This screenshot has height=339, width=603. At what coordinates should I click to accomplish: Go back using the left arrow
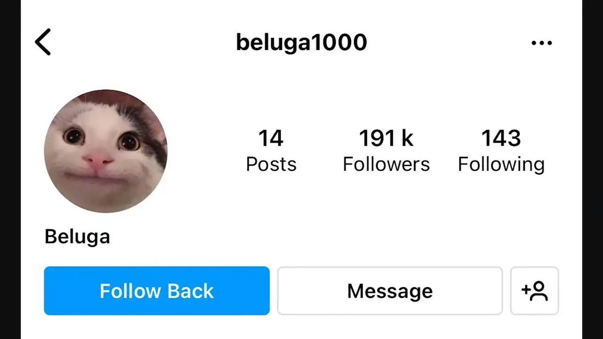click(x=43, y=42)
